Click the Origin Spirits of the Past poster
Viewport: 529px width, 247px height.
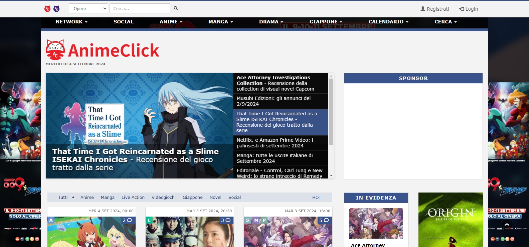click(x=451, y=220)
